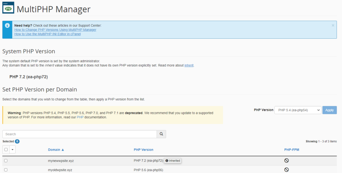This screenshot has height=173, width=342.
Task: Click the Inherited badge for mynewwpsite.xyz
Action: (x=173, y=161)
